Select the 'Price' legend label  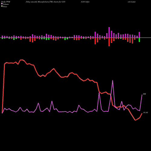5,7
